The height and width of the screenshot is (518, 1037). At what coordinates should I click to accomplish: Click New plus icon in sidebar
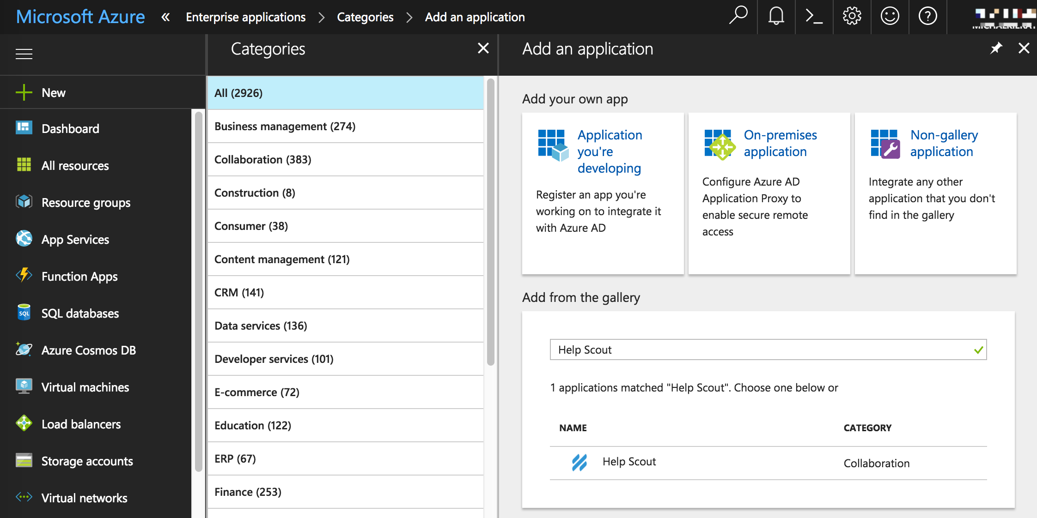[x=24, y=93]
